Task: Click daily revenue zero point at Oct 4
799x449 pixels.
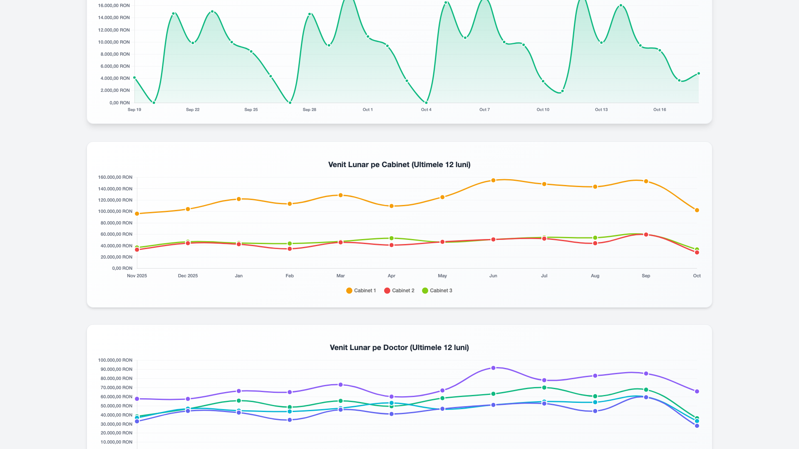Action: (426, 103)
